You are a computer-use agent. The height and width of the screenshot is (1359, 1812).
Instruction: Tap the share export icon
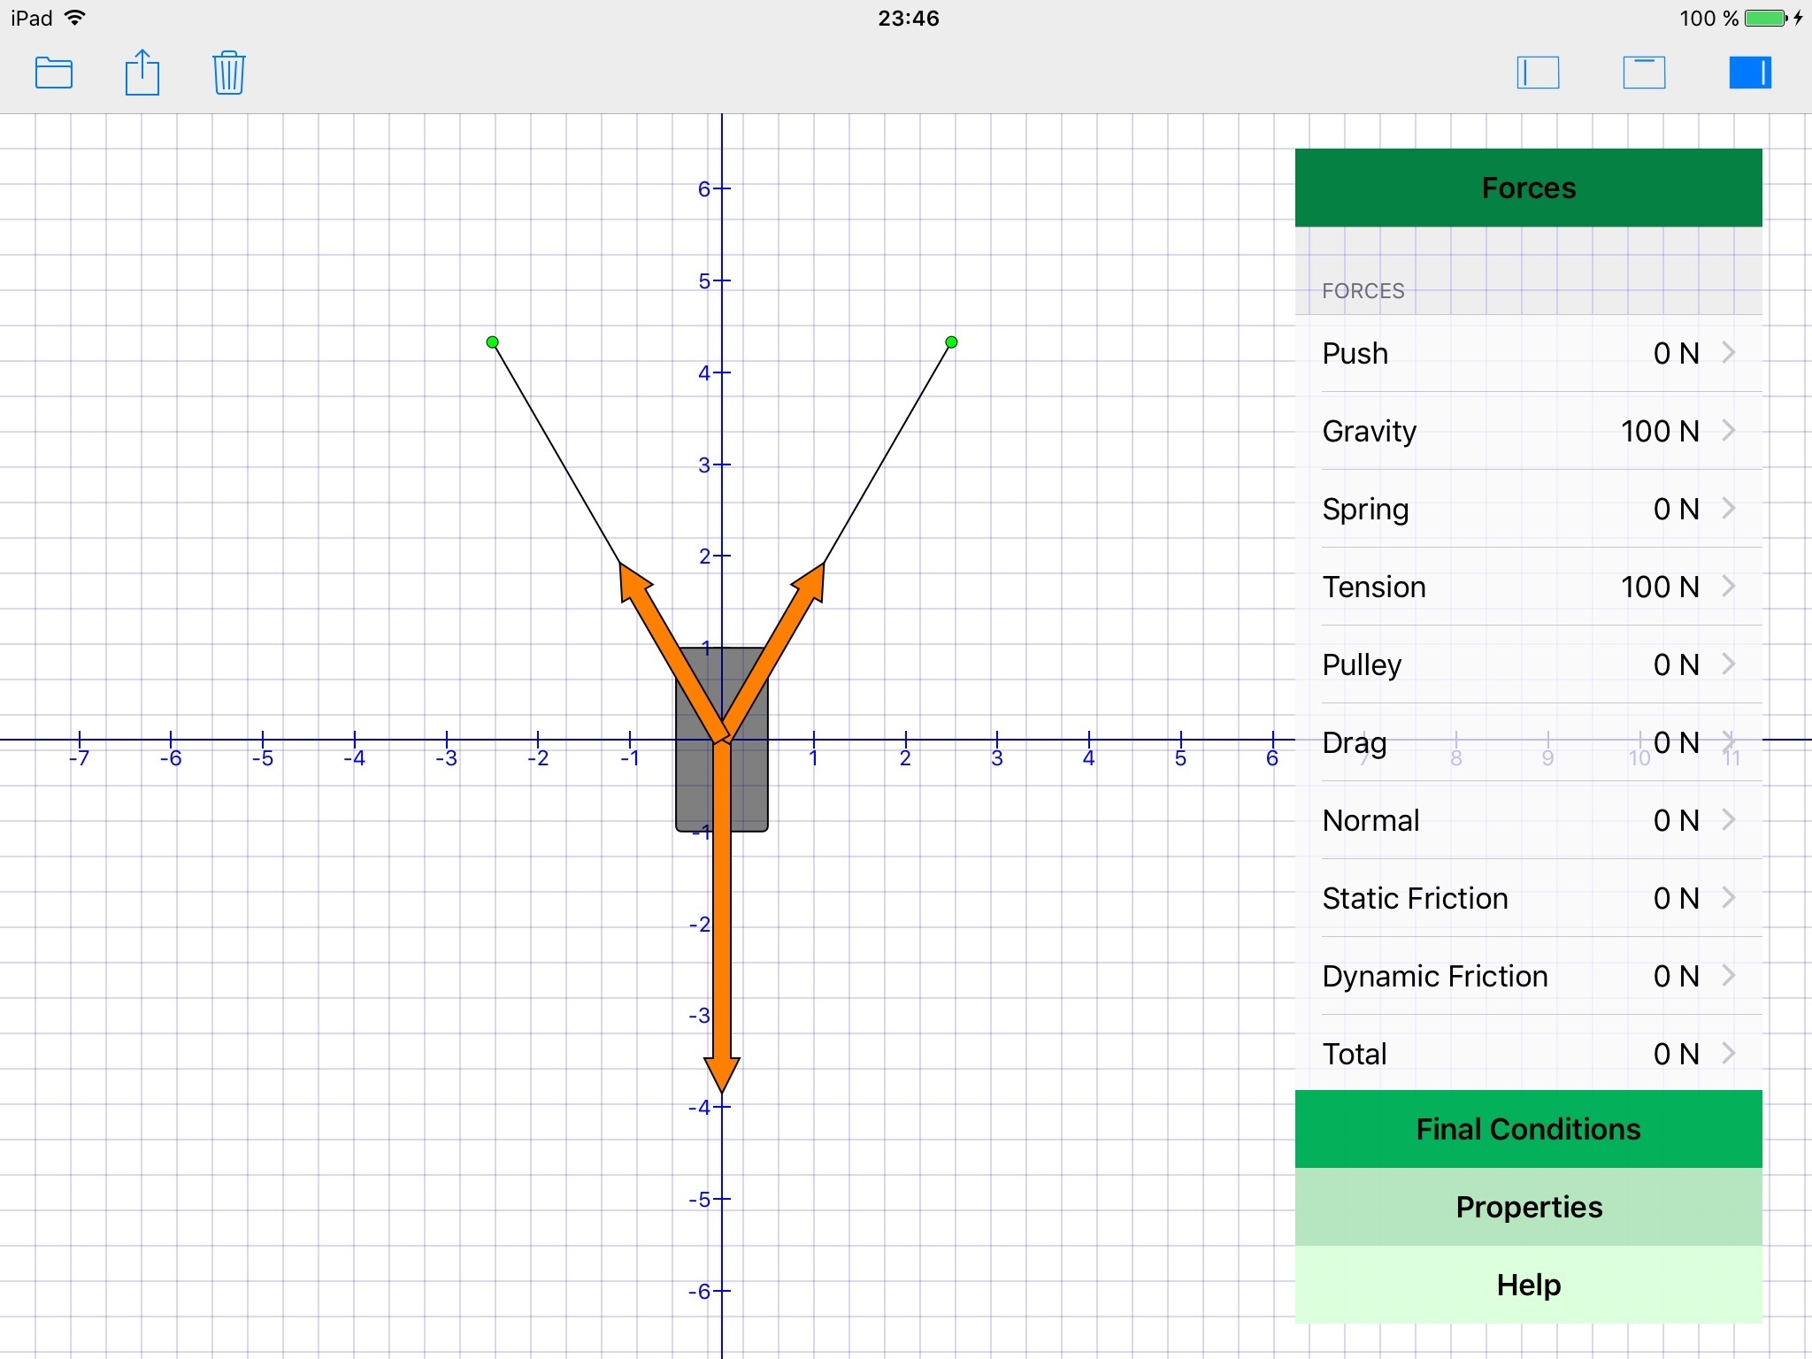pos(142,73)
